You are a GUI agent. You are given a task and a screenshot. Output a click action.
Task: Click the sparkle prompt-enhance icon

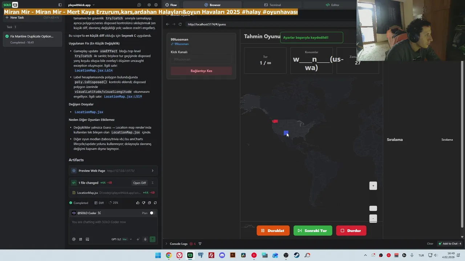coord(138,239)
